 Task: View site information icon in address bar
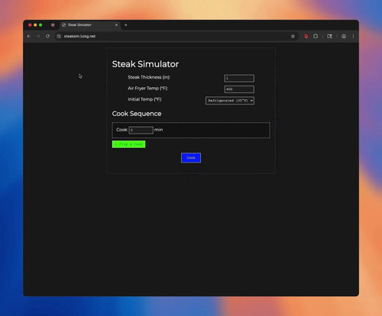pyautogui.click(x=59, y=37)
